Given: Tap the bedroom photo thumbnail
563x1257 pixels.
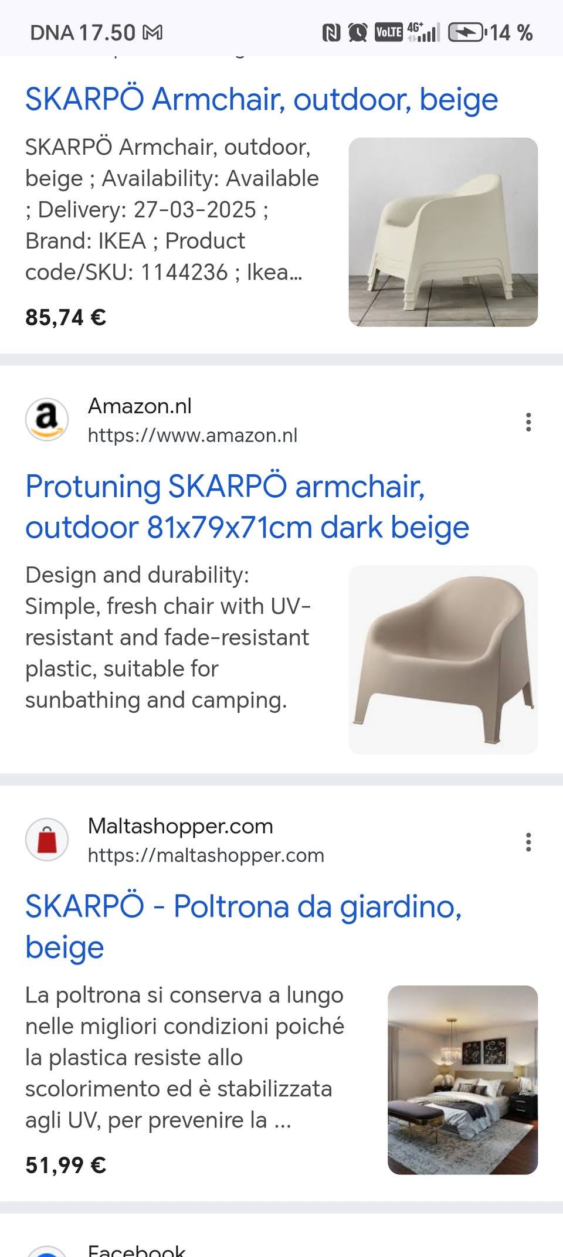Looking at the screenshot, I should point(462,1079).
